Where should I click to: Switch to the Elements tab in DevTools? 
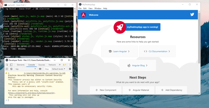(21, 65)
